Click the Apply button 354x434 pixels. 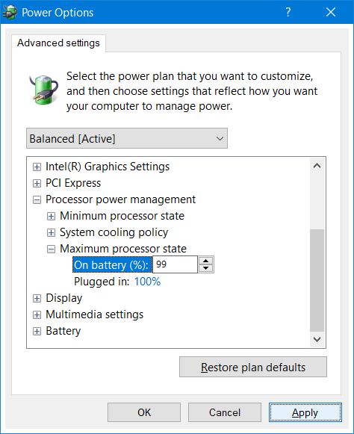(305, 412)
